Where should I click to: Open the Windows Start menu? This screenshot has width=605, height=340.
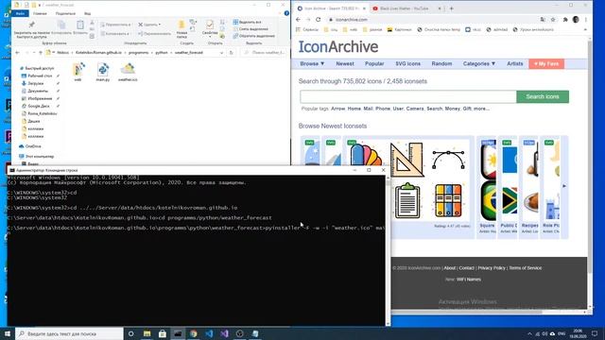point(8,333)
